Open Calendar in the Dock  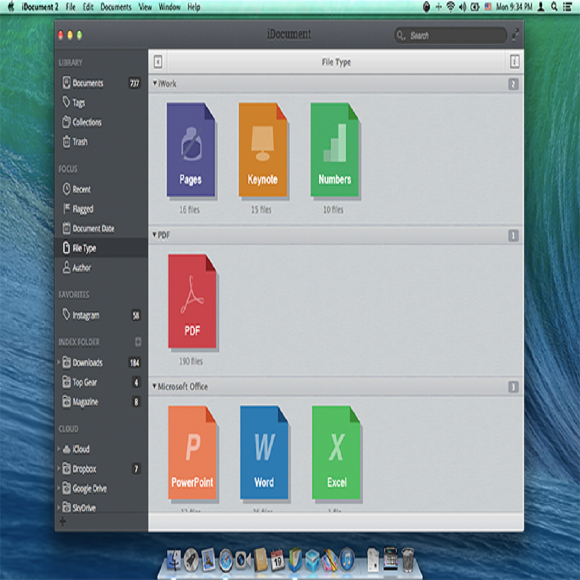coord(277,559)
